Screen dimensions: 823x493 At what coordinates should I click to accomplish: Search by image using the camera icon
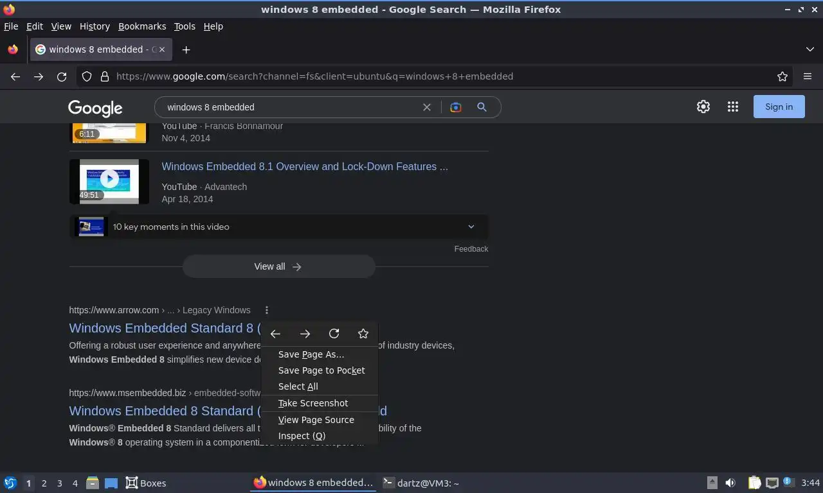coord(456,107)
